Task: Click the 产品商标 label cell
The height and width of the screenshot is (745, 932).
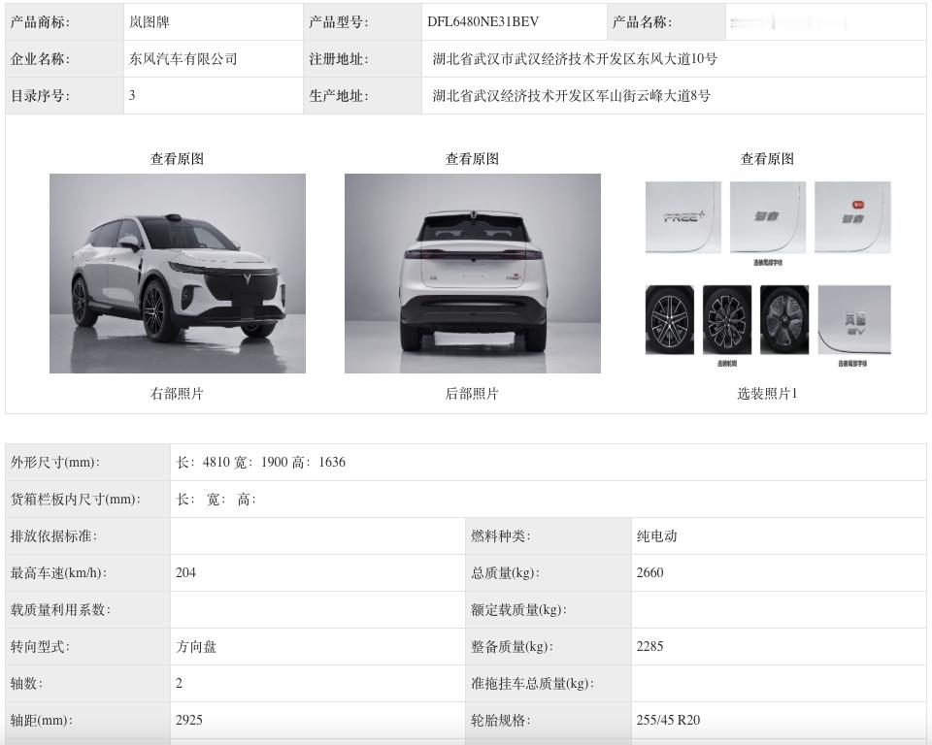Action: 65,22
